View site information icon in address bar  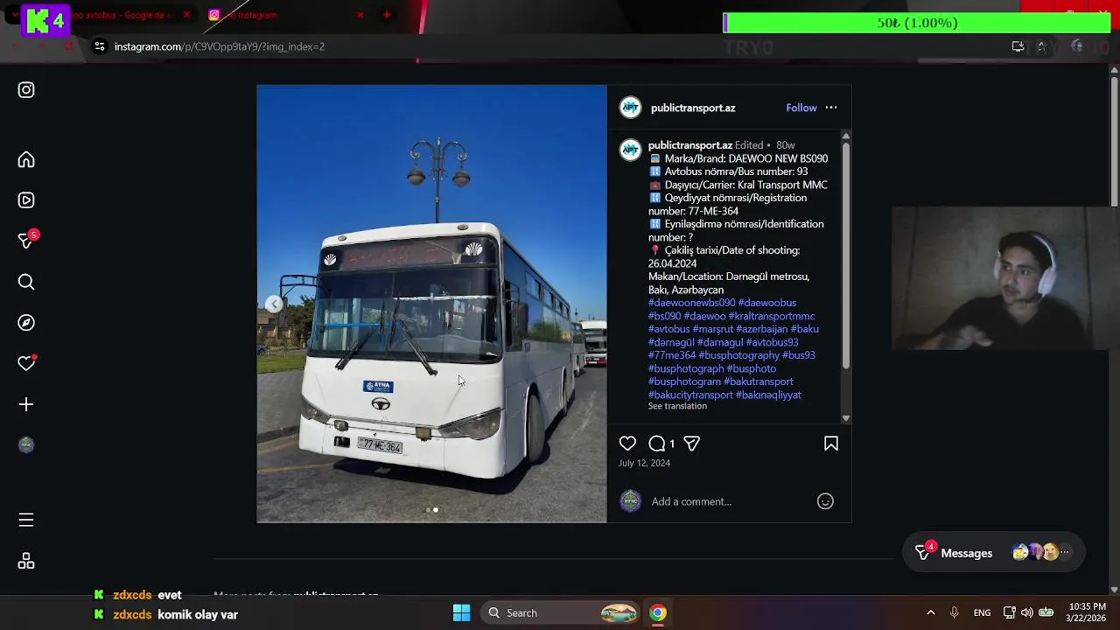pyautogui.click(x=100, y=46)
